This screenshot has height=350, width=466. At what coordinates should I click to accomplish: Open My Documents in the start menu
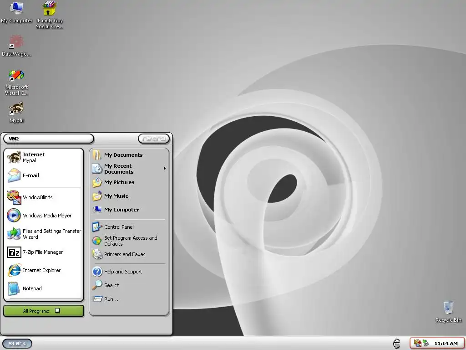(x=129, y=155)
